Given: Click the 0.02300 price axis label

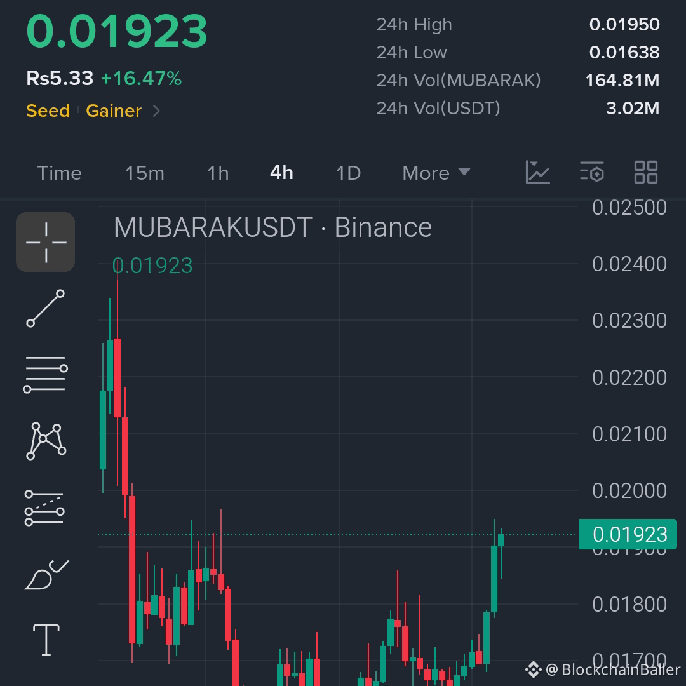Looking at the screenshot, I should pyautogui.click(x=629, y=321).
